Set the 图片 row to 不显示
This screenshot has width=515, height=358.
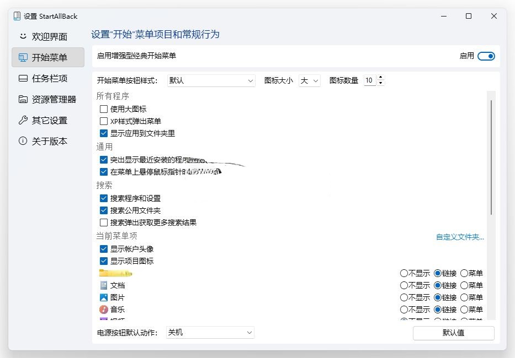(x=403, y=297)
